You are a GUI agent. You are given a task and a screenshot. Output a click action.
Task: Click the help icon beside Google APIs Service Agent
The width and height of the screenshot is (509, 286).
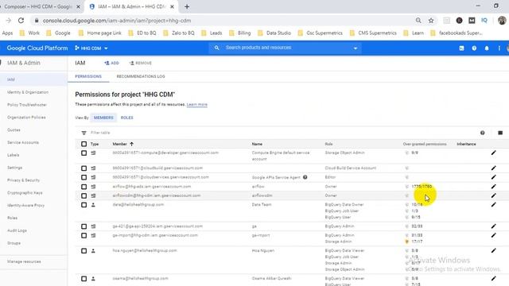coord(305,177)
